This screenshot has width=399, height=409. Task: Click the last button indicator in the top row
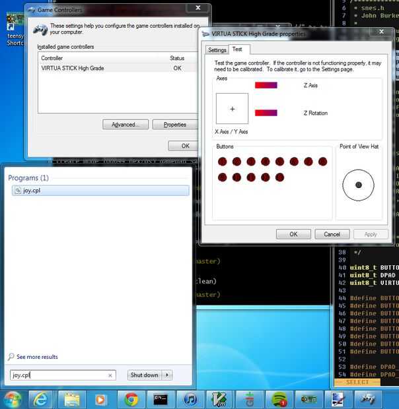(323, 162)
